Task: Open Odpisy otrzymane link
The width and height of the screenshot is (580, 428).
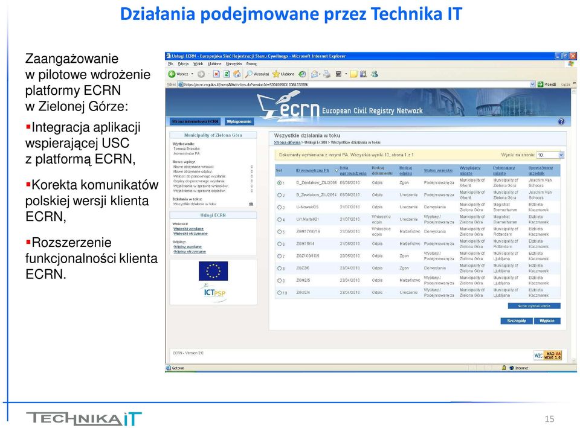Action: [189, 252]
